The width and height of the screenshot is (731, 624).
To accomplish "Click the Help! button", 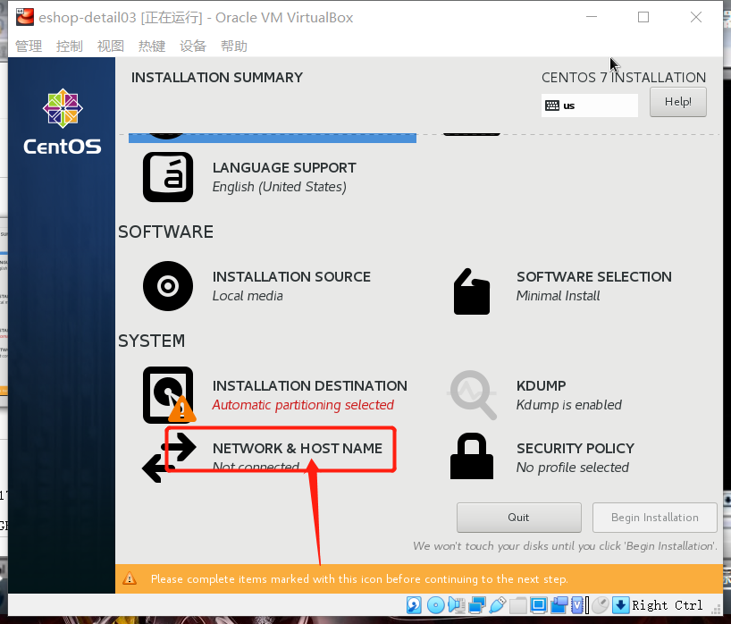I will click(x=678, y=102).
